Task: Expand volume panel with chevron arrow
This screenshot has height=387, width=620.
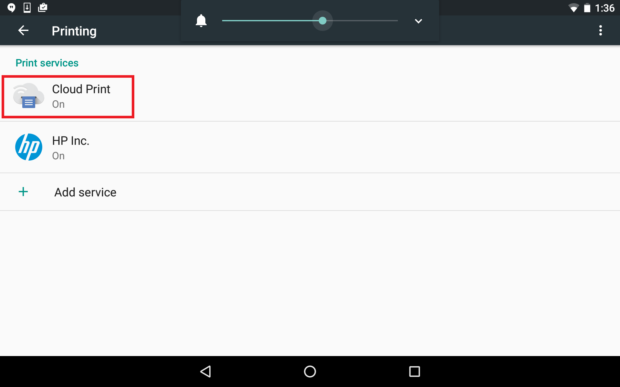Action: pyautogui.click(x=418, y=21)
